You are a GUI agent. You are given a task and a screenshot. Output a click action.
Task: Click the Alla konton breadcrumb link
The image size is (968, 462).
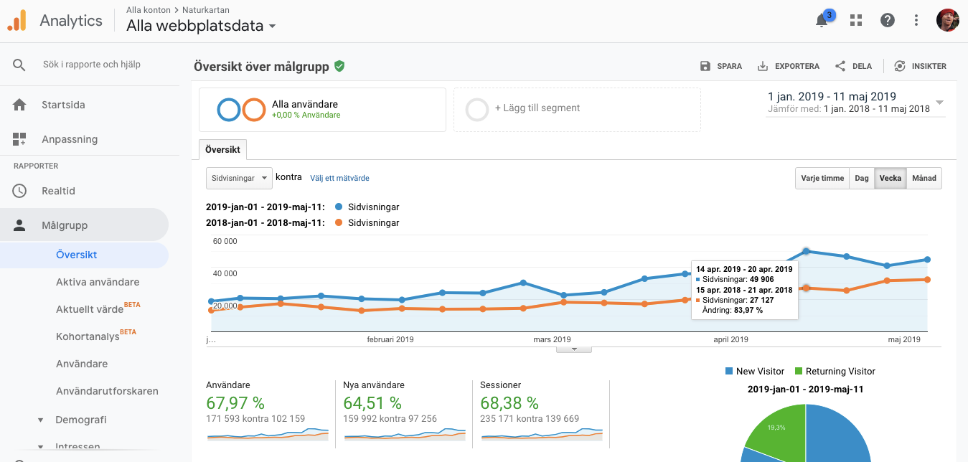click(x=148, y=10)
